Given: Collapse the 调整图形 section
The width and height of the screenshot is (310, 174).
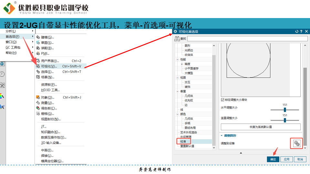Looking at the screenshot, I should [x=222, y=136].
